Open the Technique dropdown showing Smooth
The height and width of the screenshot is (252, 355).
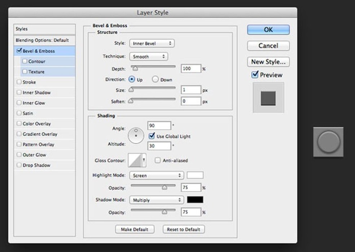point(148,57)
